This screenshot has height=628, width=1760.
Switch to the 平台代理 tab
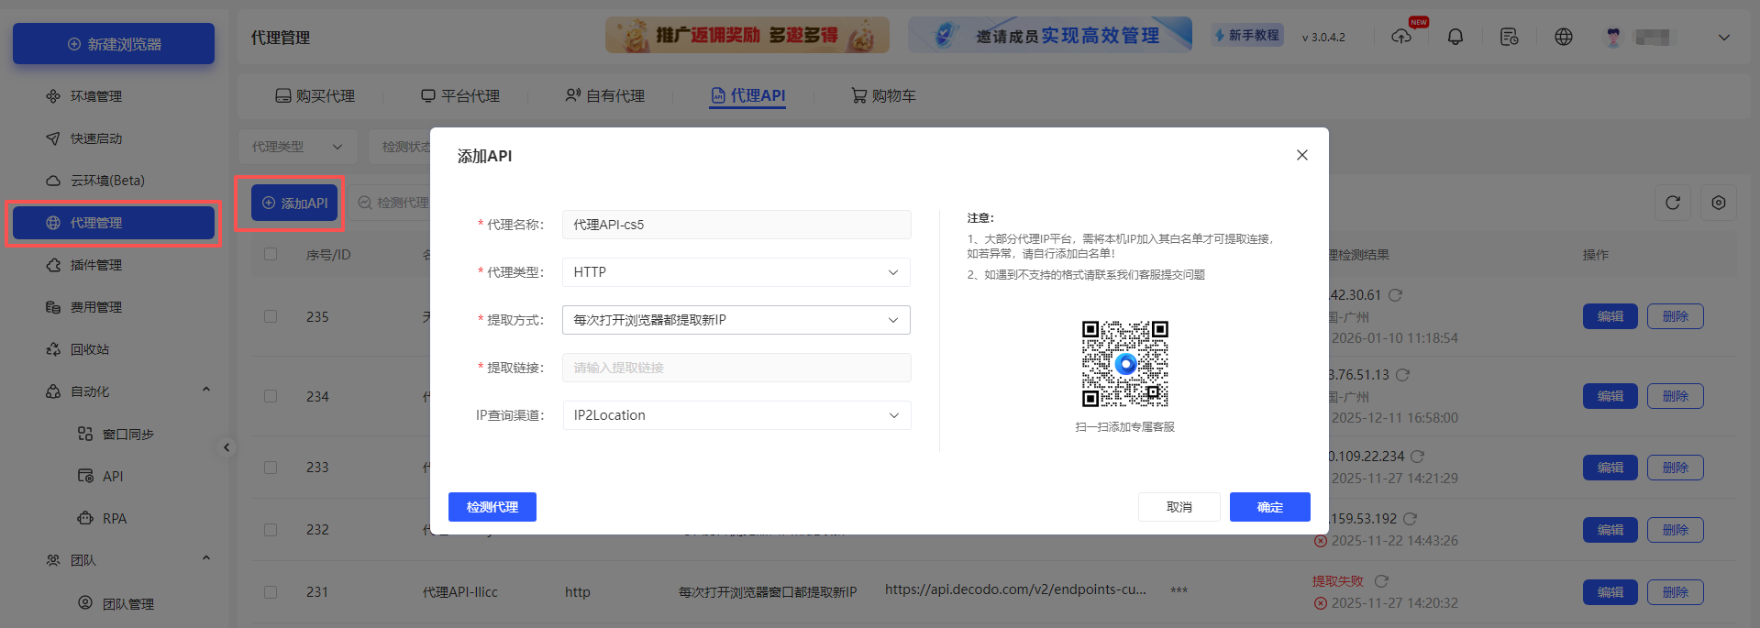pyautogui.click(x=460, y=95)
